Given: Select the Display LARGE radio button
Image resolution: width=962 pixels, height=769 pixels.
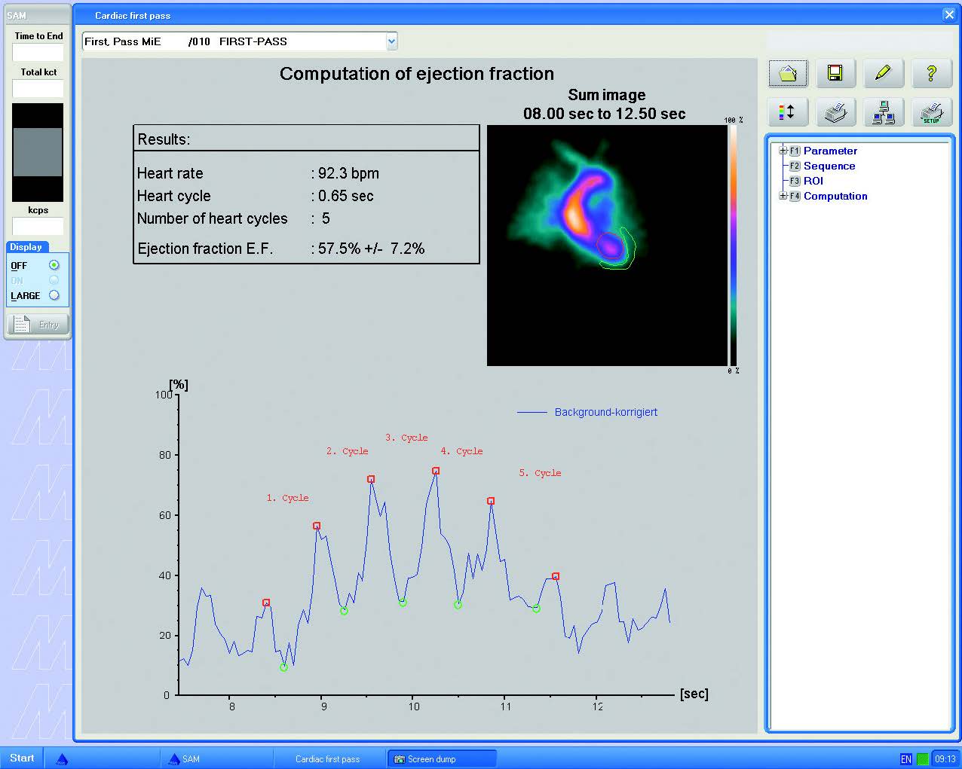Looking at the screenshot, I should coord(54,295).
